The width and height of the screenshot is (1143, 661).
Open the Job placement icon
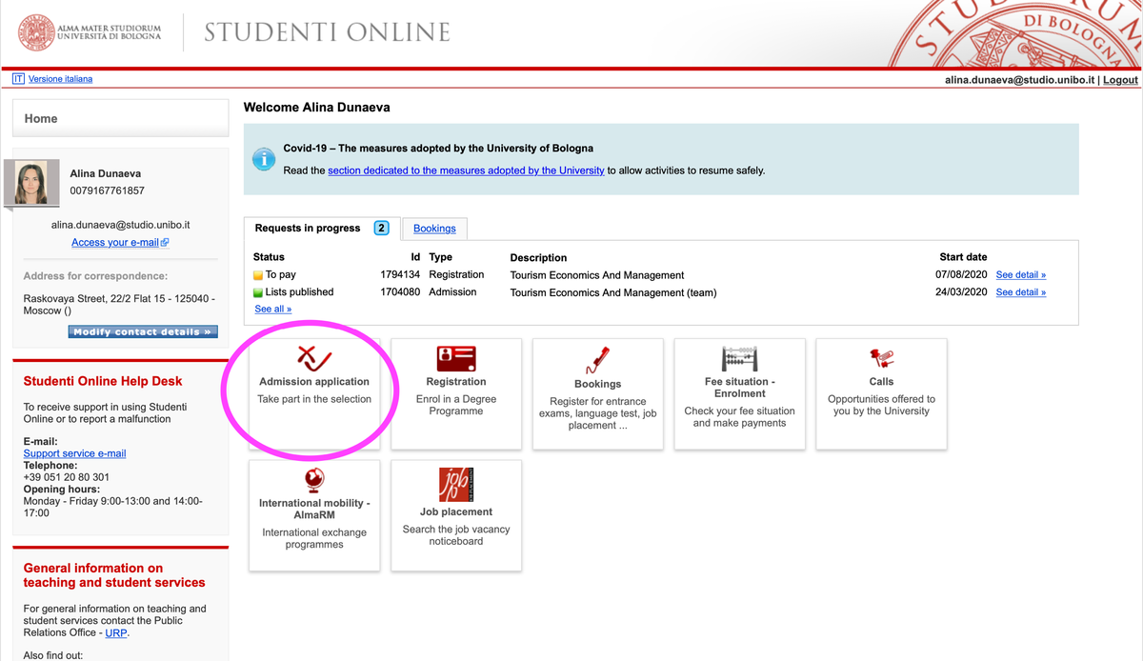pos(455,484)
